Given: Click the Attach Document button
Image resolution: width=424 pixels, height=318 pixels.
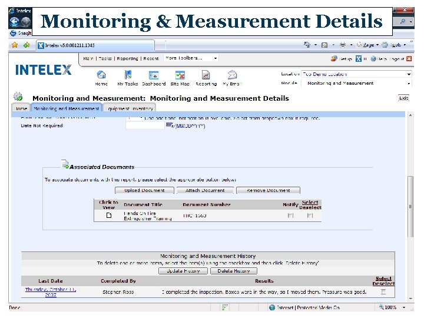Looking at the screenshot, I should (x=205, y=190).
